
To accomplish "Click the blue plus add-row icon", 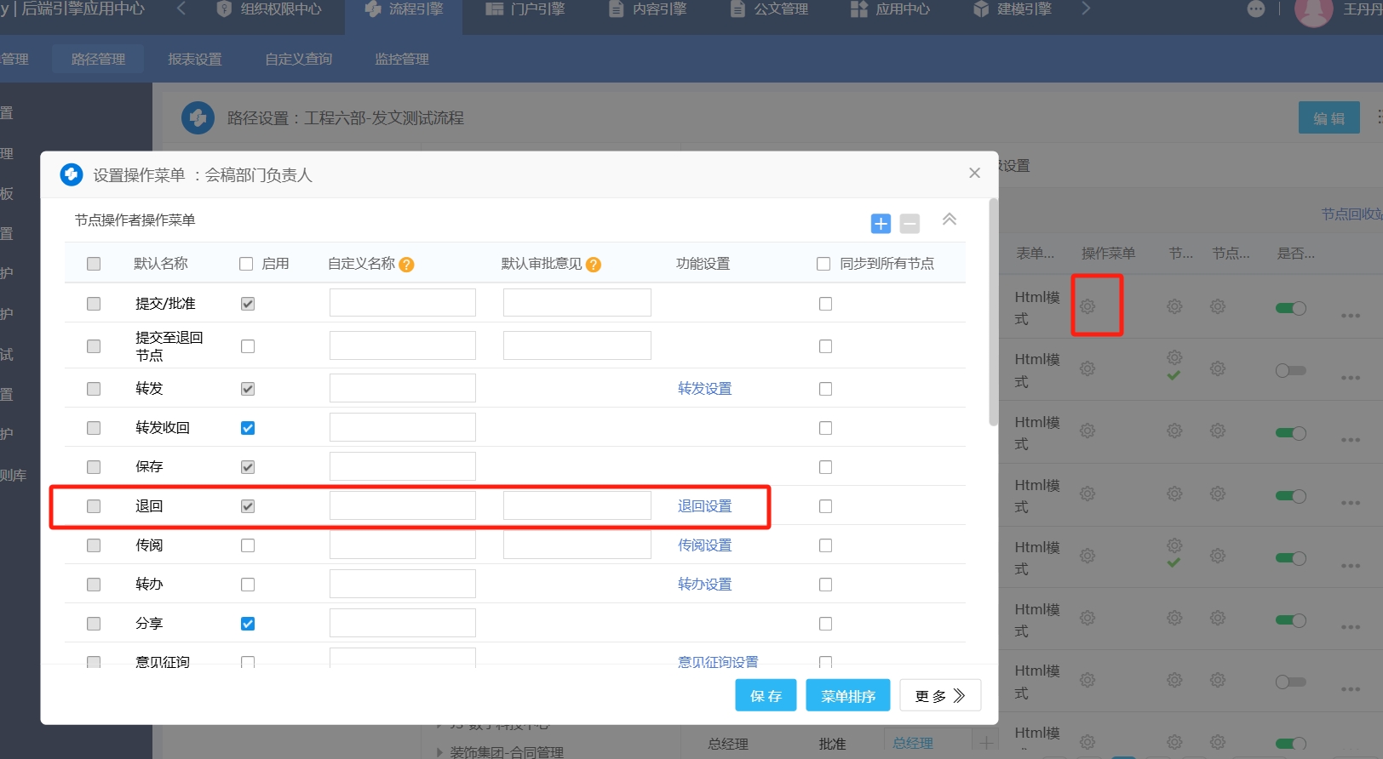I will 881,224.
